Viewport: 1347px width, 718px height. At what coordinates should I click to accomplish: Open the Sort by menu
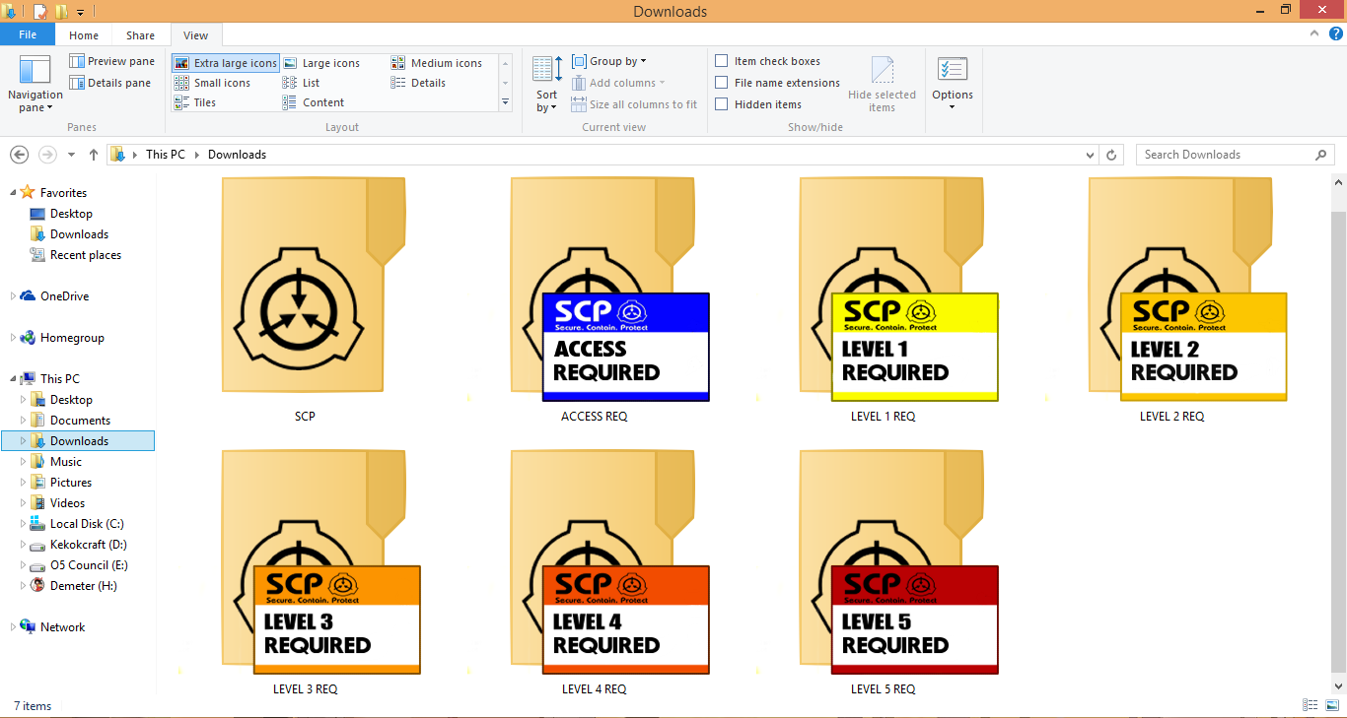(x=547, y=84)
